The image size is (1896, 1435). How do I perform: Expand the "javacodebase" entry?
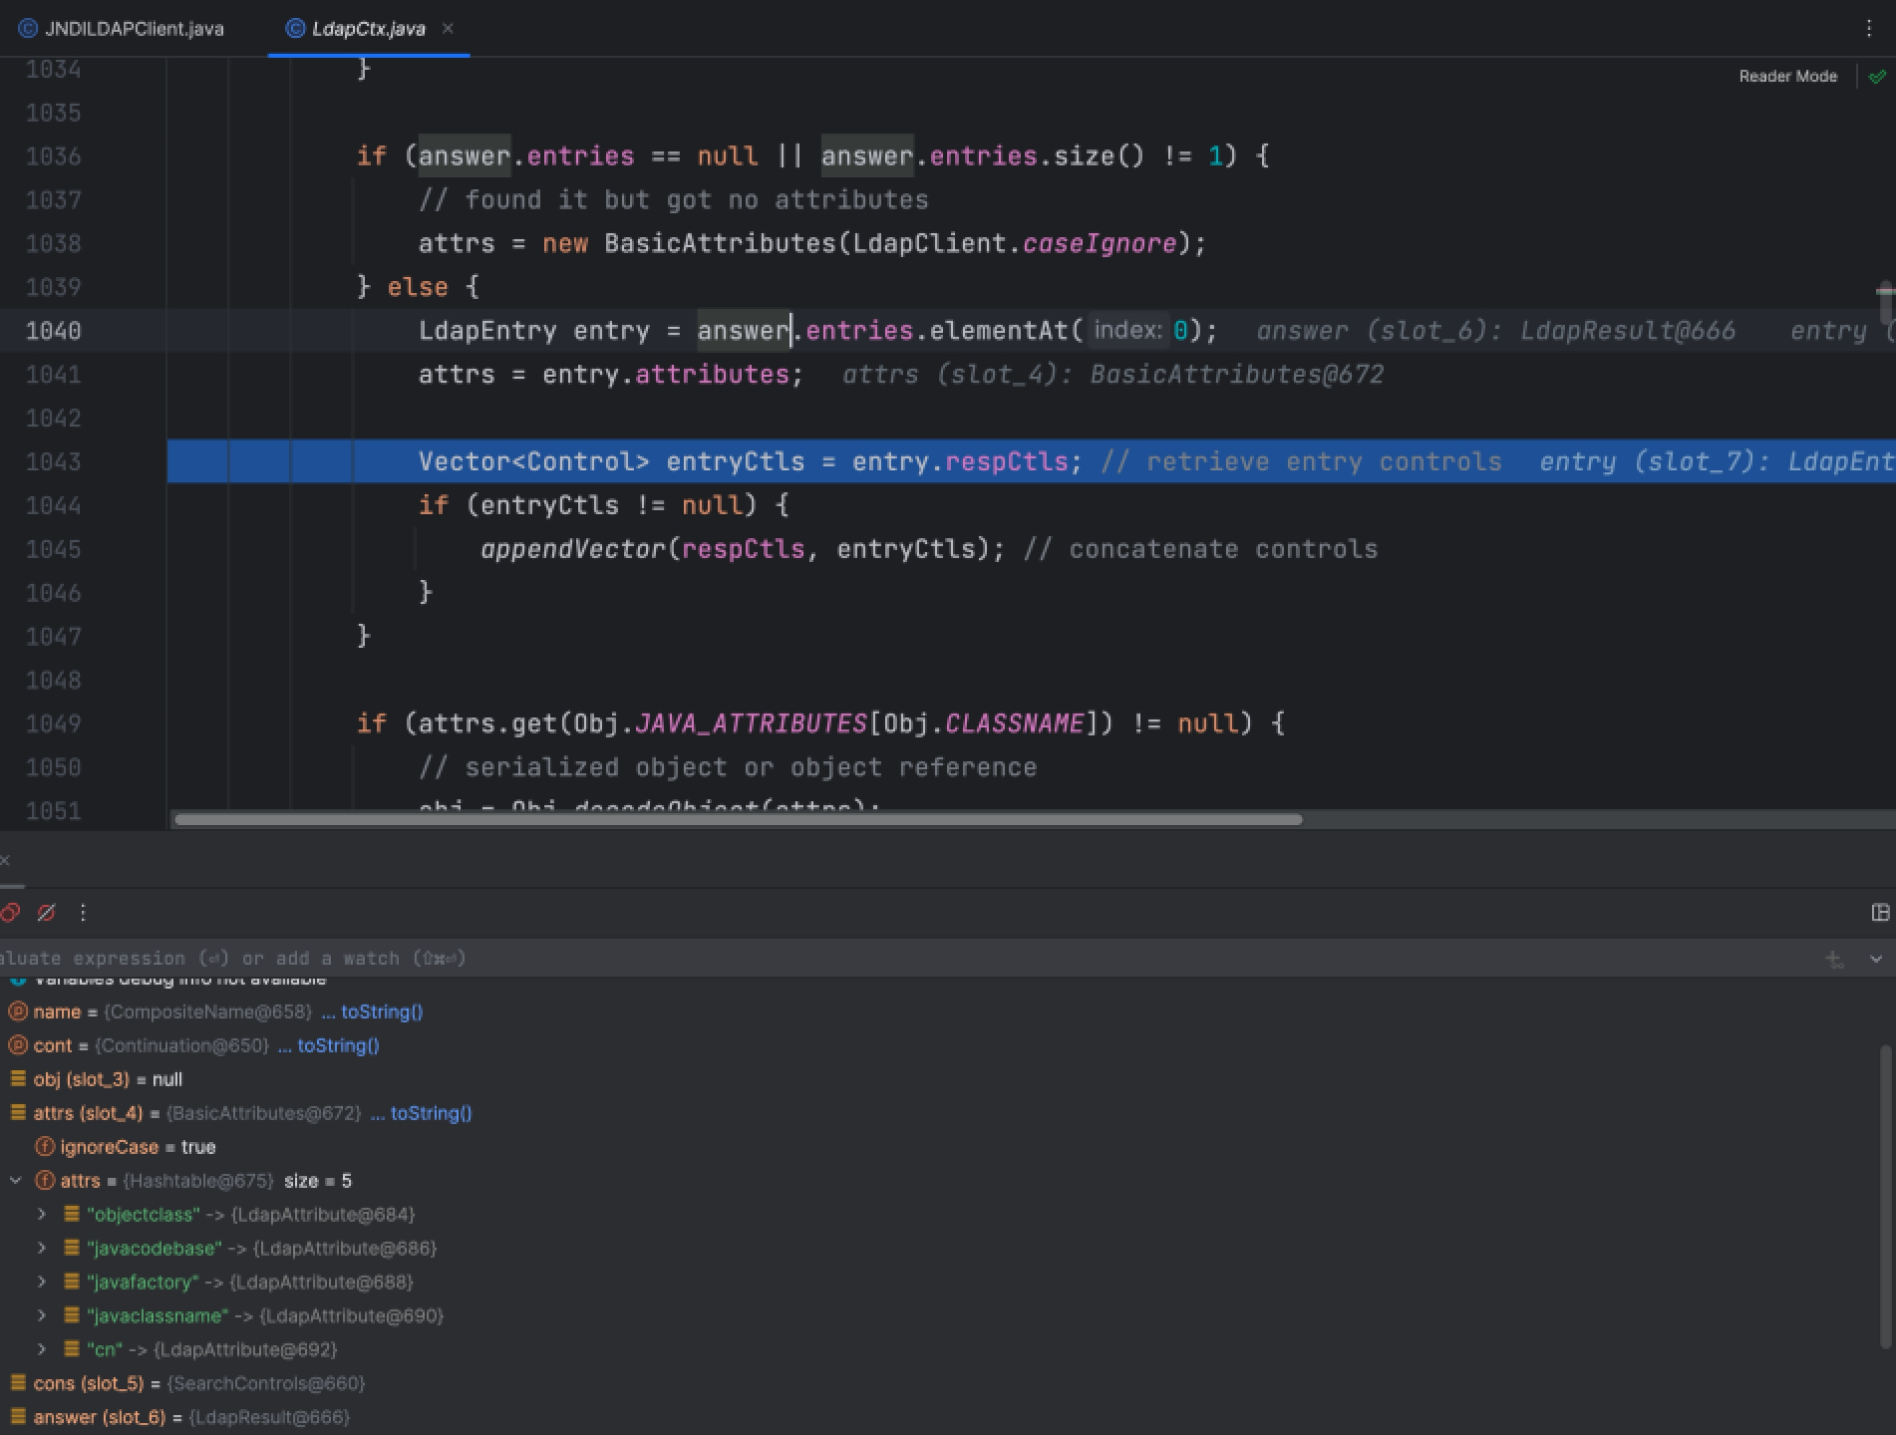pos(42,1249)
